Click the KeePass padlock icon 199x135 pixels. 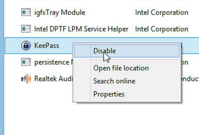(x=26, y=45)
